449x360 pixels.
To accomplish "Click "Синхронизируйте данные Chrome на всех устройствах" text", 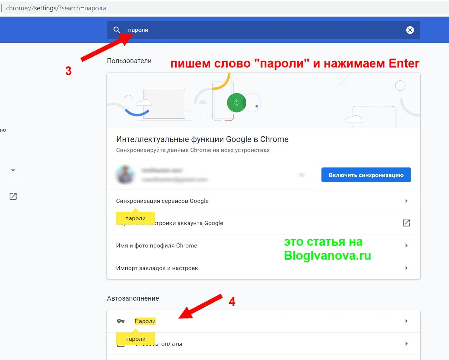I will (193, 150).
